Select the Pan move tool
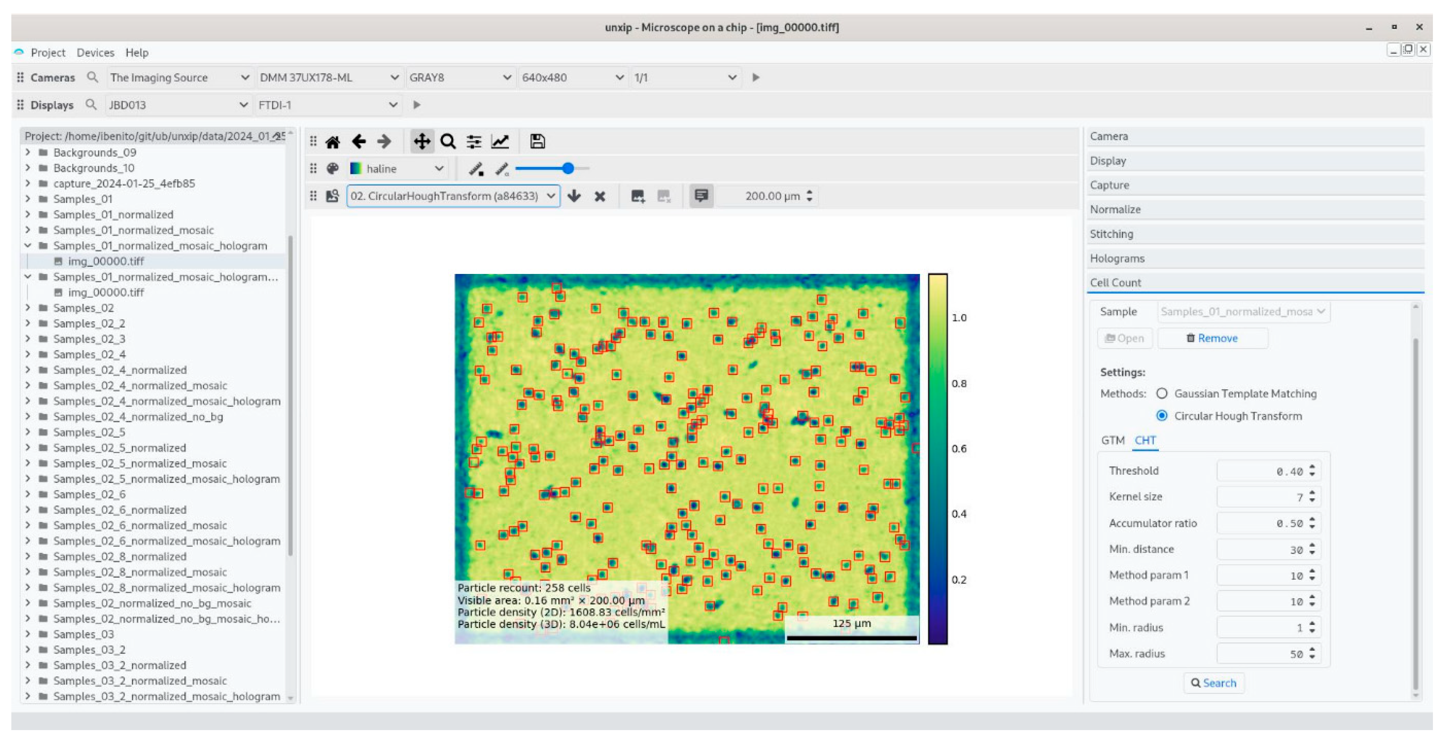Screen dimensions: 1442x735 421,142
